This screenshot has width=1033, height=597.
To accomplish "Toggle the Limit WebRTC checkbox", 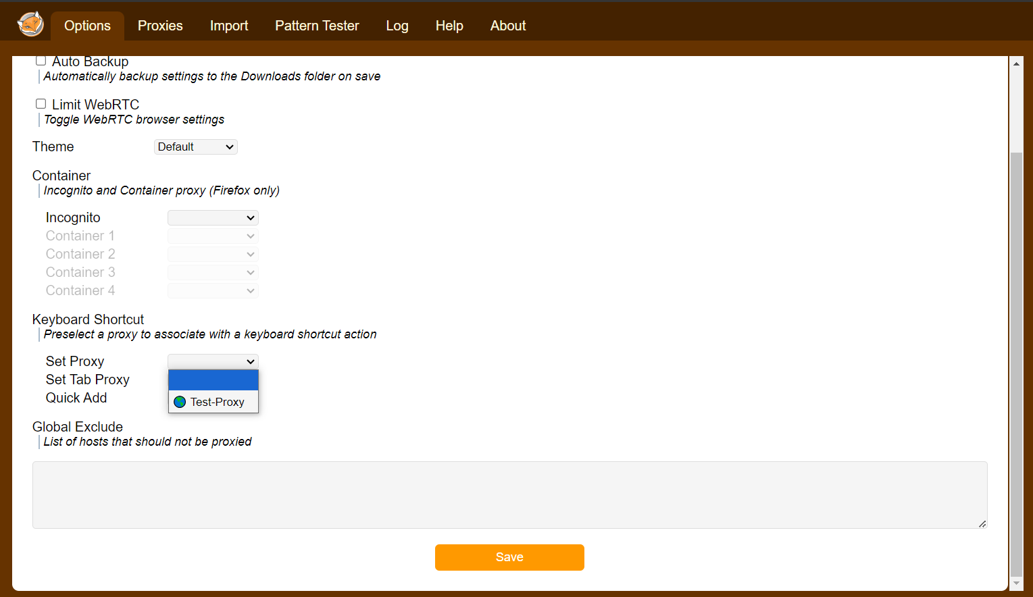I will (x=41, y=104).
